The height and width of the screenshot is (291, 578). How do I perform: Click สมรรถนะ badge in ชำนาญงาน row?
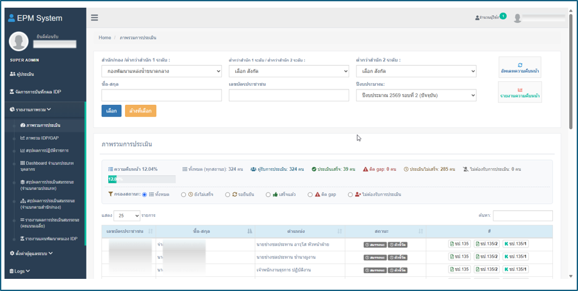375,258
